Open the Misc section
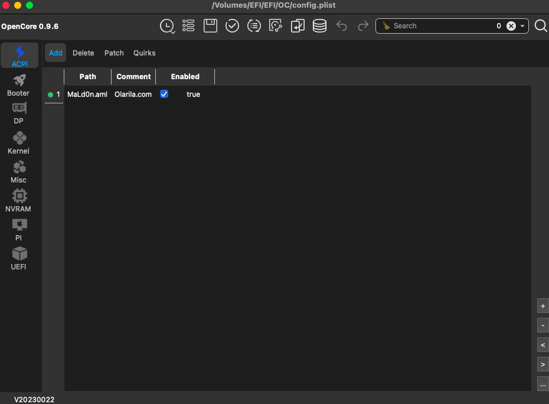549x404 pixels. [18, 172]
